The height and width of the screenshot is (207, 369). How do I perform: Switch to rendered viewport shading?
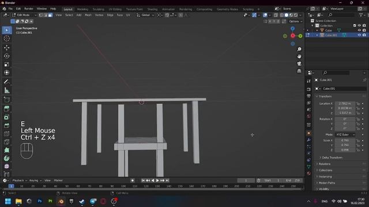click(x=296, y=15)
